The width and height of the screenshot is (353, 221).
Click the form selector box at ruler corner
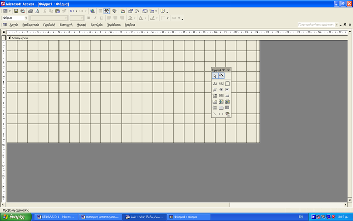(x=4, y=32)
